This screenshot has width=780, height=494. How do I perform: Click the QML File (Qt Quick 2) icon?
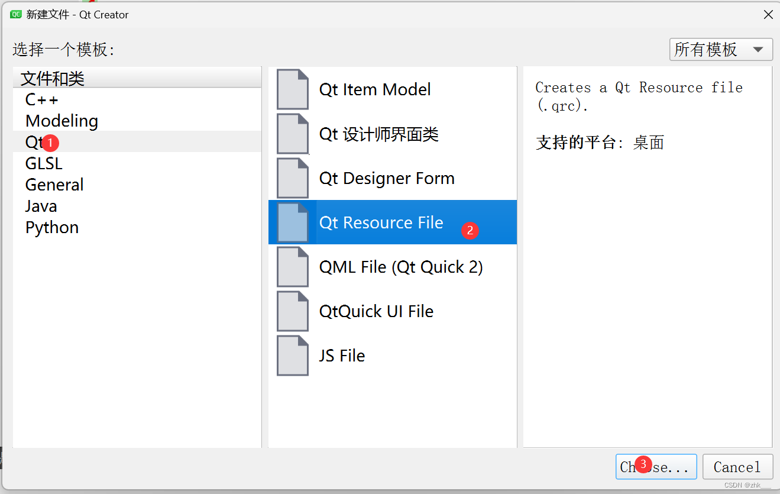point(293,267)
